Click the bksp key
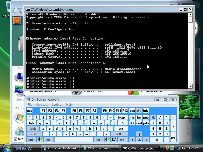This screenshot has width=203, height=152. tap(121, 117)
